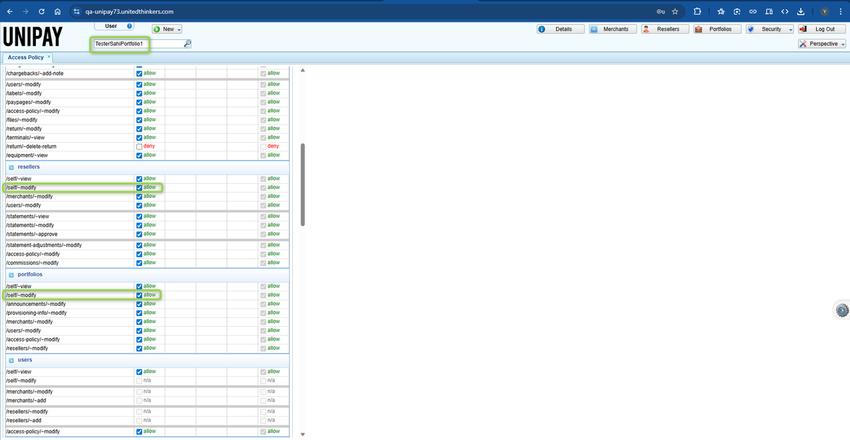Click the Log Out button
Screen dimensions: 850x440
click(x=822, y=29)
